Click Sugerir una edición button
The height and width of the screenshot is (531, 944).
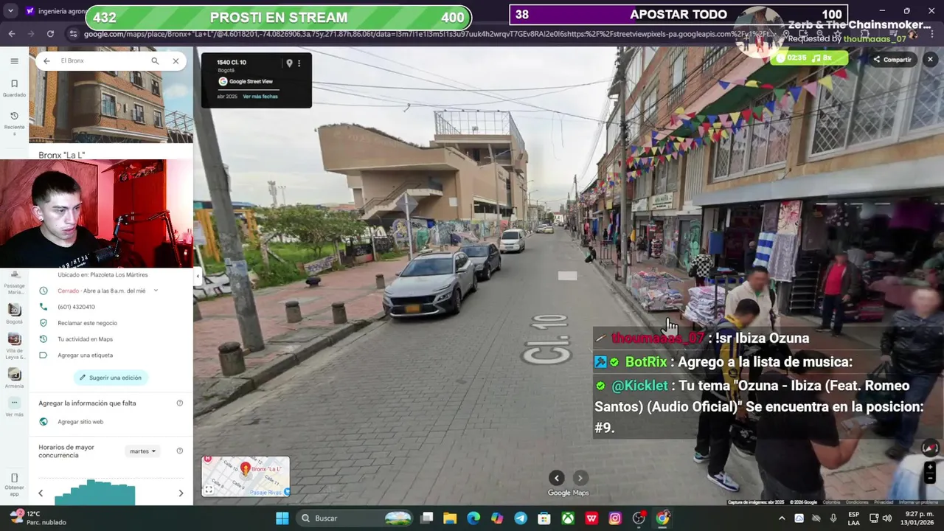point(111,378)
